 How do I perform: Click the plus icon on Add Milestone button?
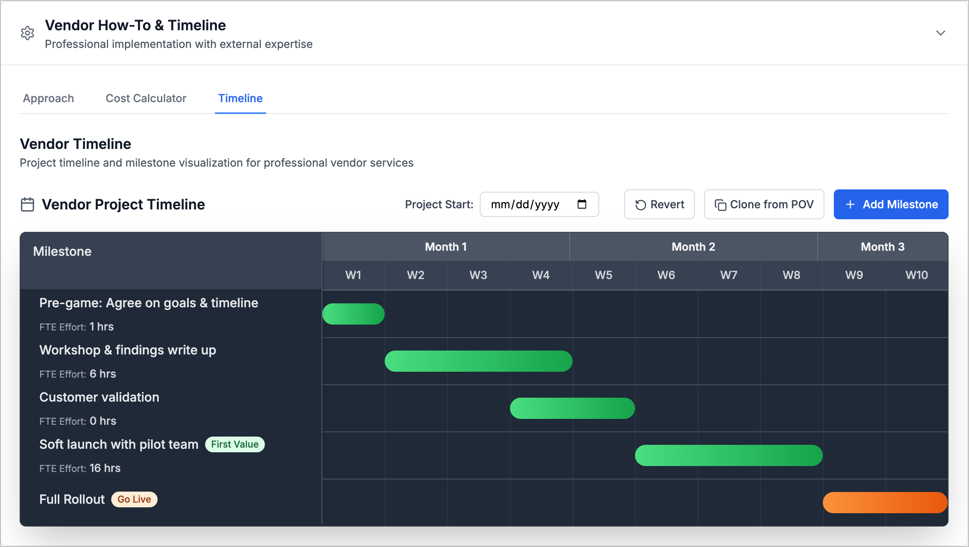click(x=850, y=204)
